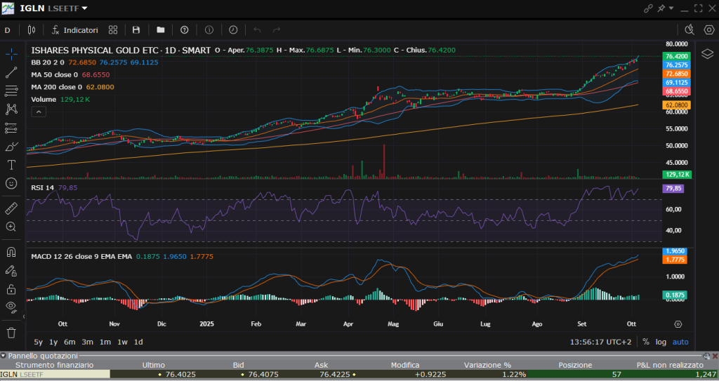Click the zoom in magnifier tool
Screen dimensions: 719x381
(11, 227)
